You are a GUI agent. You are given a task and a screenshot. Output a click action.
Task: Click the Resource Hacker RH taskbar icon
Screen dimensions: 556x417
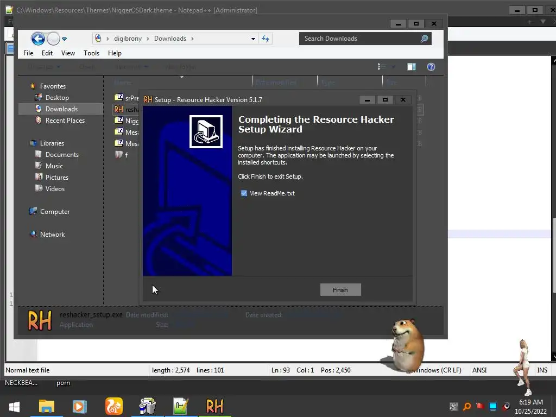tap(215, 406)
